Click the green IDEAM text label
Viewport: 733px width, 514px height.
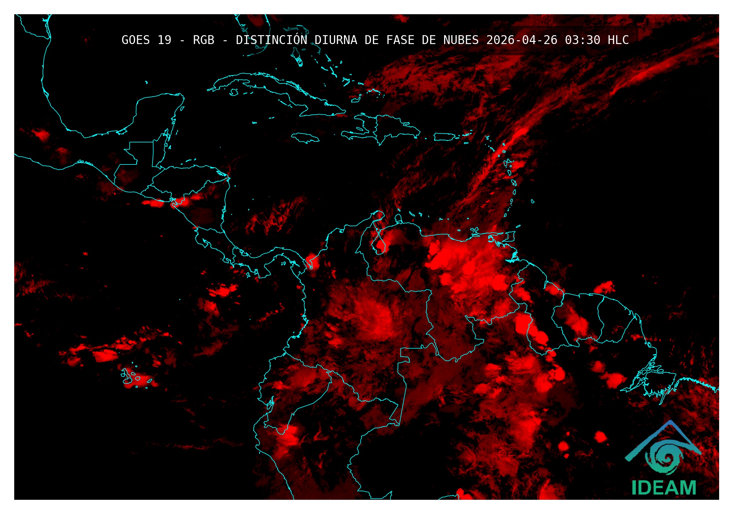(664, 487)
